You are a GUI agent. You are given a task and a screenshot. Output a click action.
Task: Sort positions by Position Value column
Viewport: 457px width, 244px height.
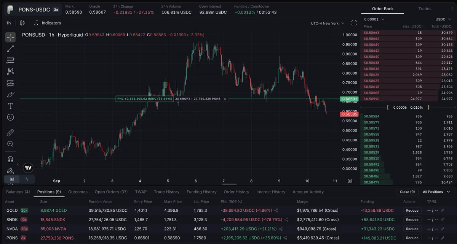coord(101,202)
